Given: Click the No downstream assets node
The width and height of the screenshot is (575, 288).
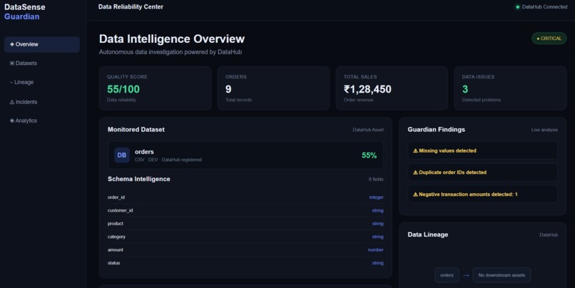Looking at the screenshot, I should (502, 275).
